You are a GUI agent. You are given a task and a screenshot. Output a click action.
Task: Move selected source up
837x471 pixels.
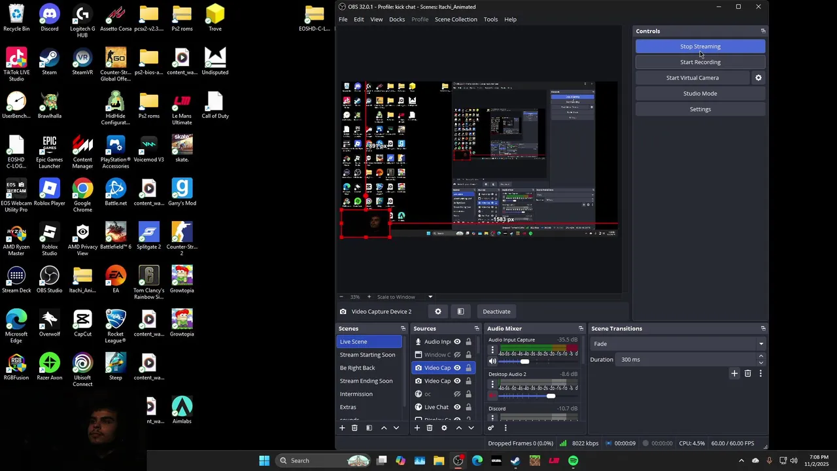point(459,428)
